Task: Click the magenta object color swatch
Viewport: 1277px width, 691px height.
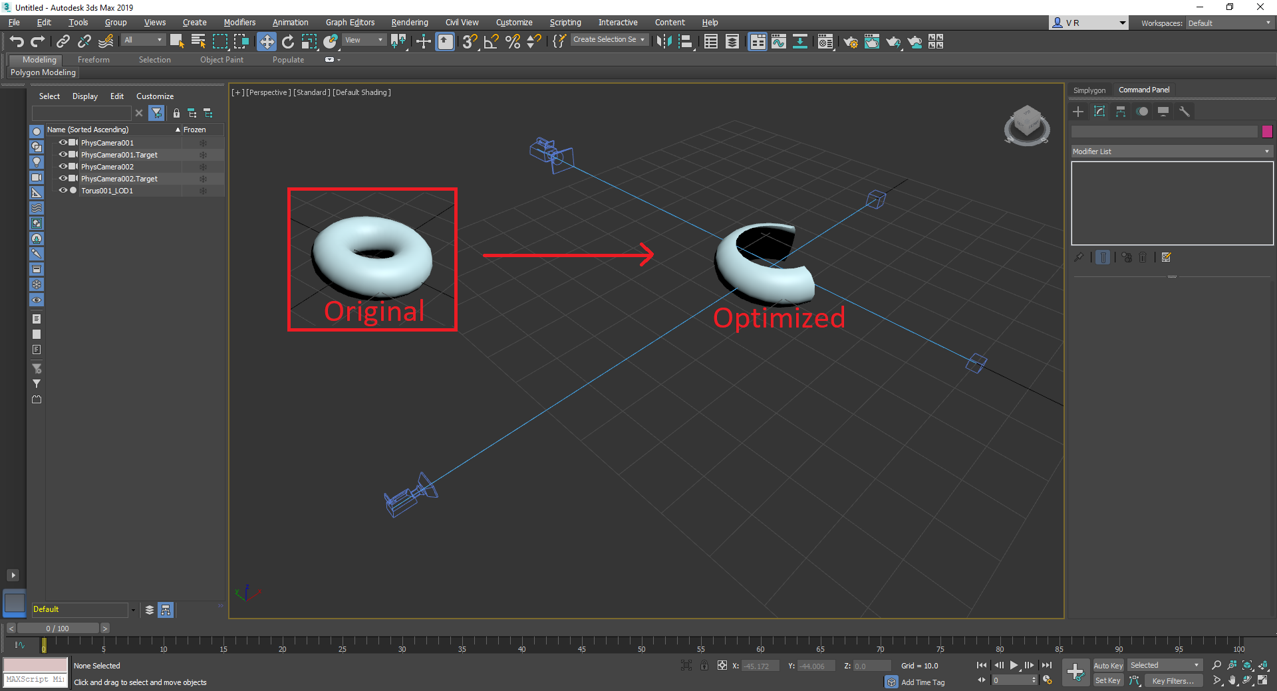Action: click(1267, 132)
